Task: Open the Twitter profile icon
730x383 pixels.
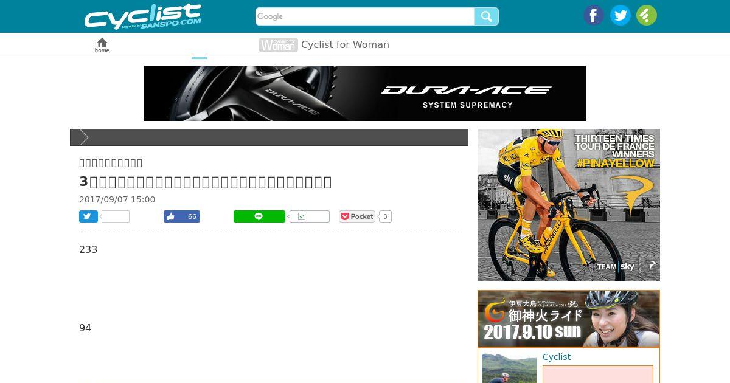Action: coord(620,15)
